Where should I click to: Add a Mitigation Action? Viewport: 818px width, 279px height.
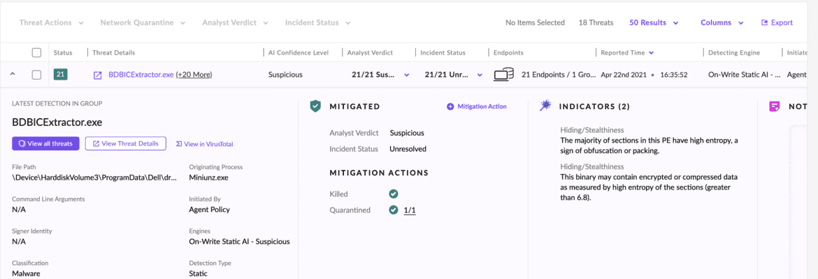pyautogui.click(x=477, y=106)
